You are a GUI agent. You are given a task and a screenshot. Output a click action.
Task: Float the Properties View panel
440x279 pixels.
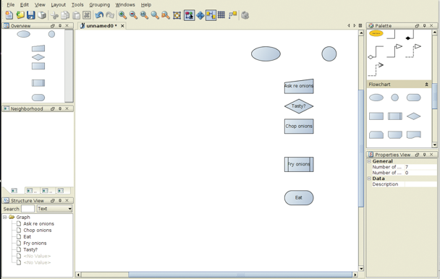pyautogui.click(x=417, y=155)
